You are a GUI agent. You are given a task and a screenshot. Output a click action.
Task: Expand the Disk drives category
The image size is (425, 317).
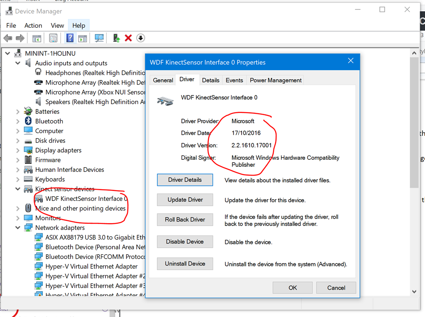[18, 141]
